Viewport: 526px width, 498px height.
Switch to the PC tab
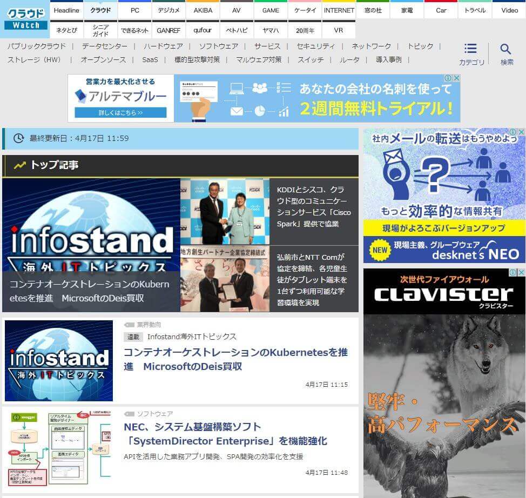click(x=135, y=10)
